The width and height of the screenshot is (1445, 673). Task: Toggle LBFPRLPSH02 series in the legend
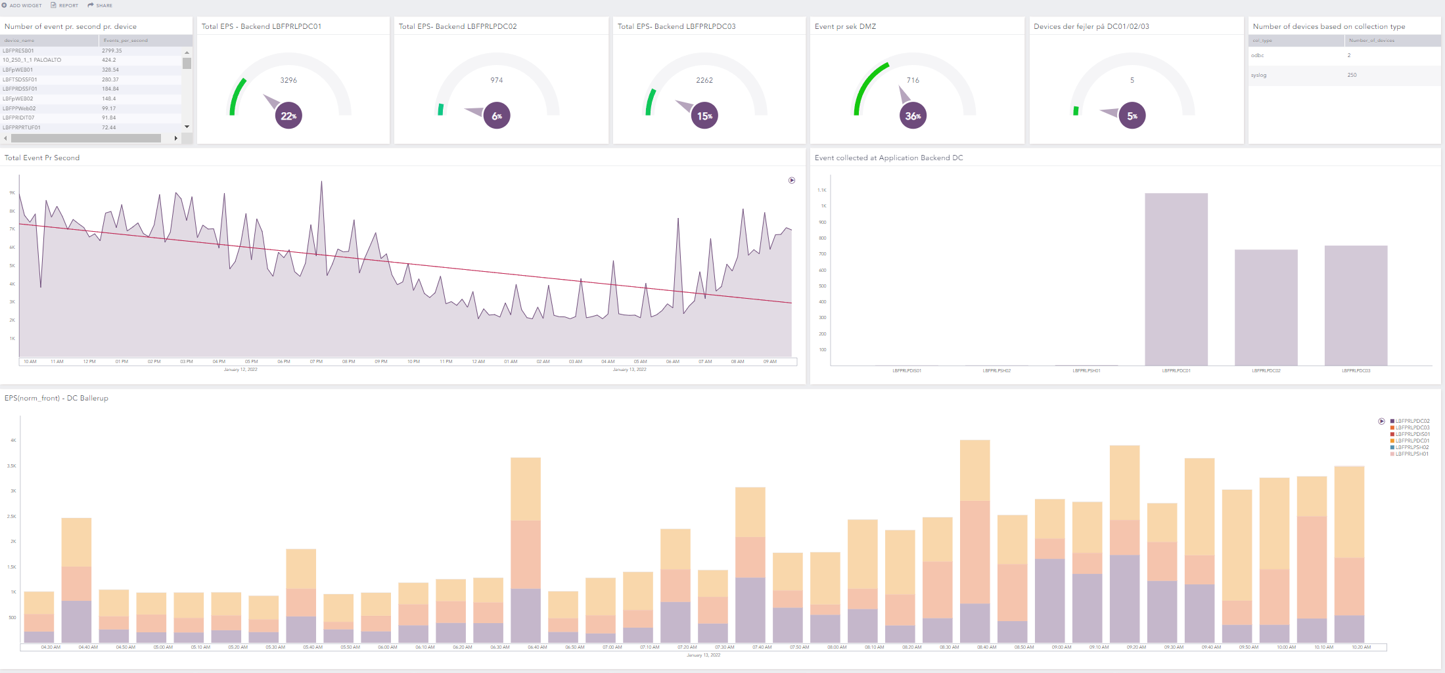pos(1412,448)
